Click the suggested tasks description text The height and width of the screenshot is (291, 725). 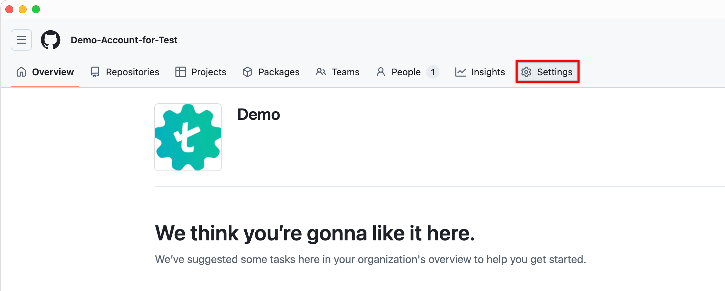point(370,259)
